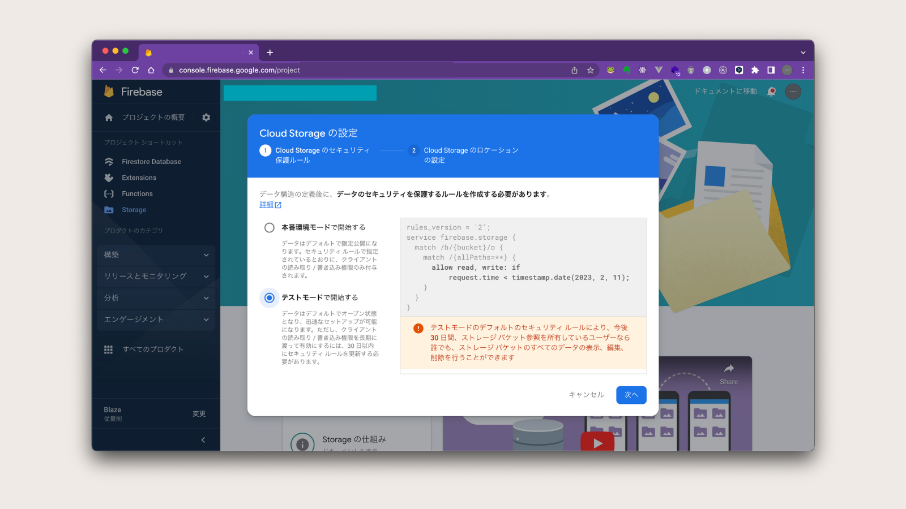Click the warning exclamation icon
The width and height of the screenshot is (906, 509).
click(418, 329)
